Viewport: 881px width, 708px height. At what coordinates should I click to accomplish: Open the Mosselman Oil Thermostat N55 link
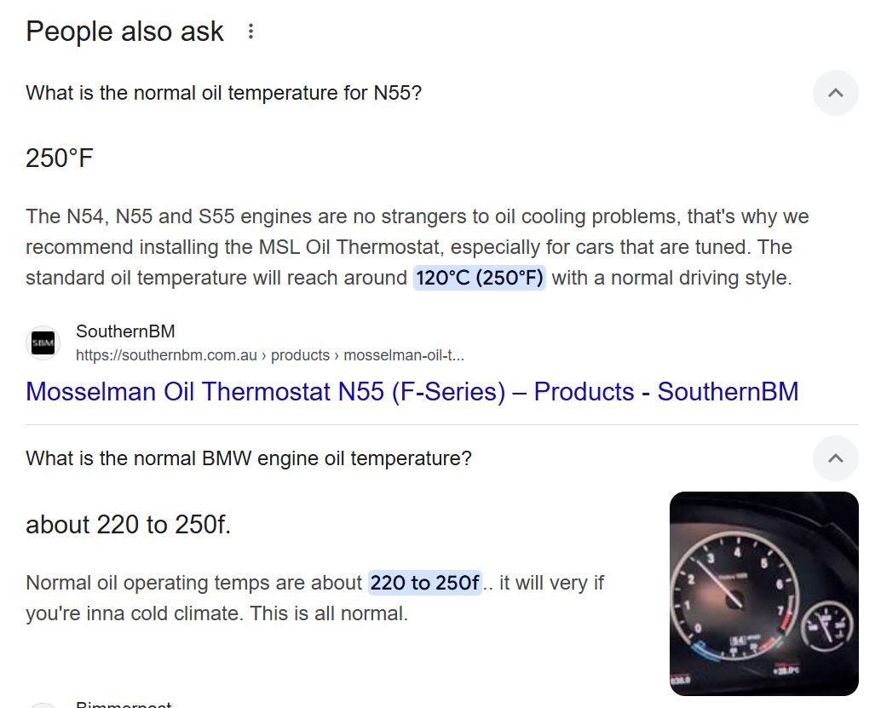pyautogui.click(x=412, y=392)
